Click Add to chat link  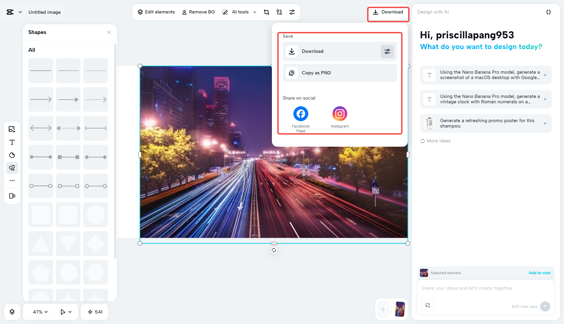(539, 273)
